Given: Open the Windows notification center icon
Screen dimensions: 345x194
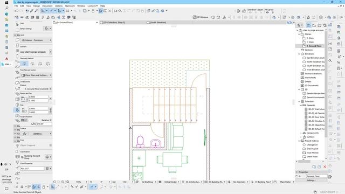Looking at the screenshot, I should click(6, 189).
